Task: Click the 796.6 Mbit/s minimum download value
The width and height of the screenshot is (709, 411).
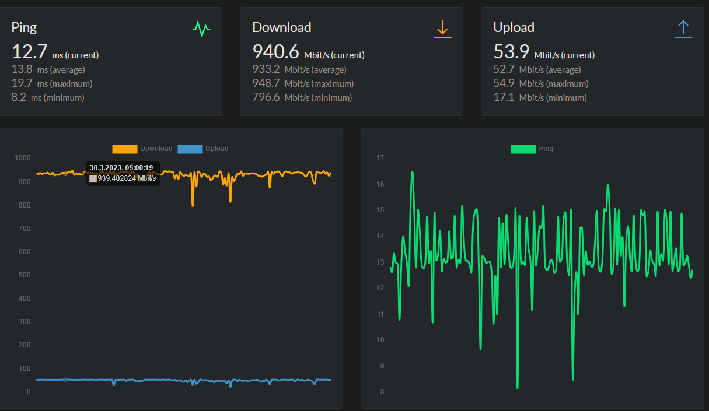Action: (x=302, y=97)
